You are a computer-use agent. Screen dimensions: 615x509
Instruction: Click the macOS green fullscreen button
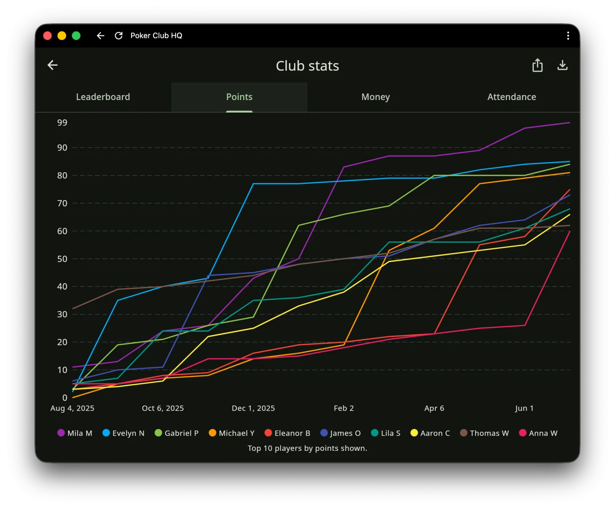[76, 36]
